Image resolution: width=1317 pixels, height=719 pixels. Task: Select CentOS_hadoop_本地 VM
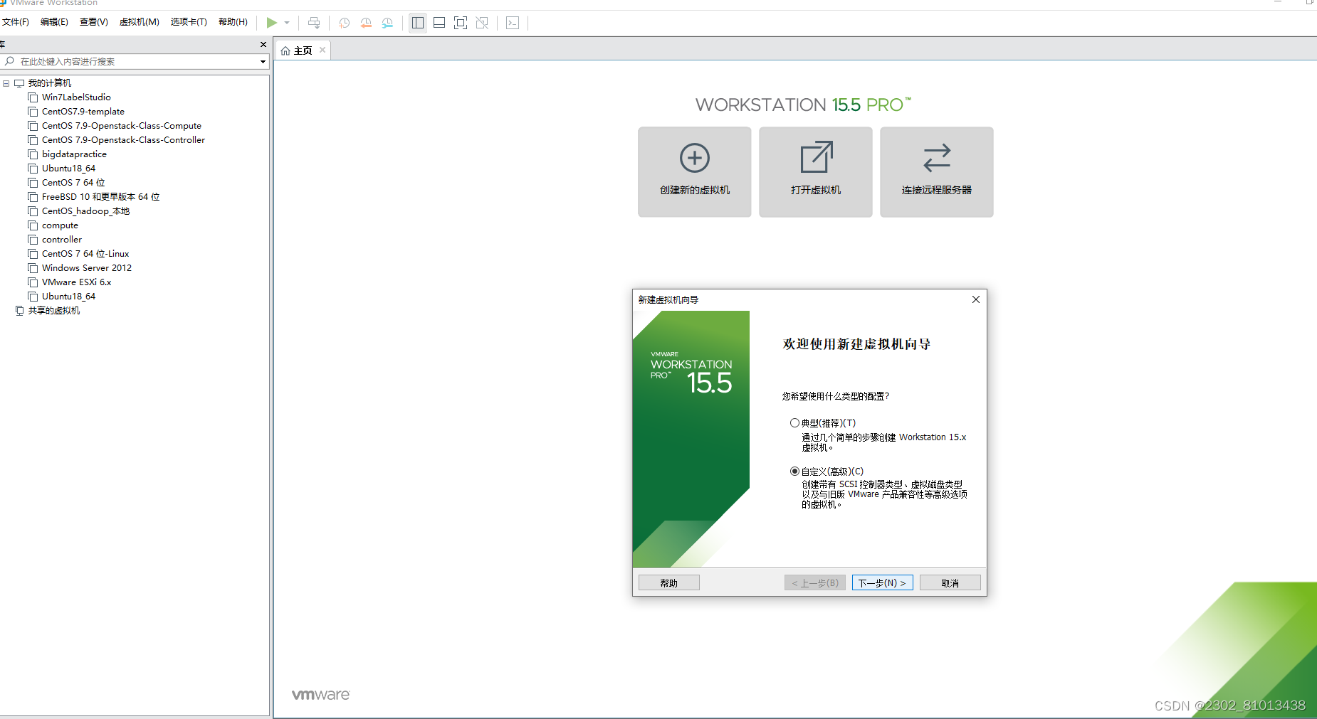[x=85, y=211]
